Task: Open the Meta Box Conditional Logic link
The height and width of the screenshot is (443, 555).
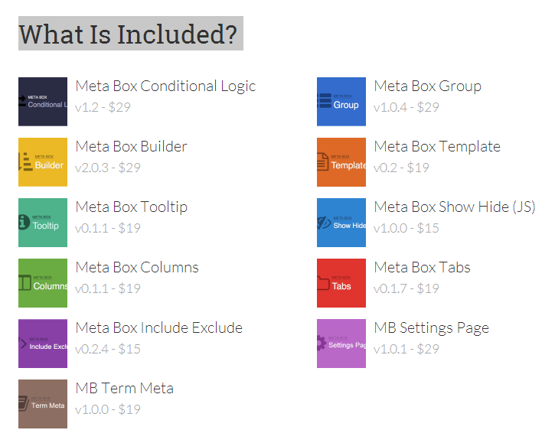Action: click(165, 86)
